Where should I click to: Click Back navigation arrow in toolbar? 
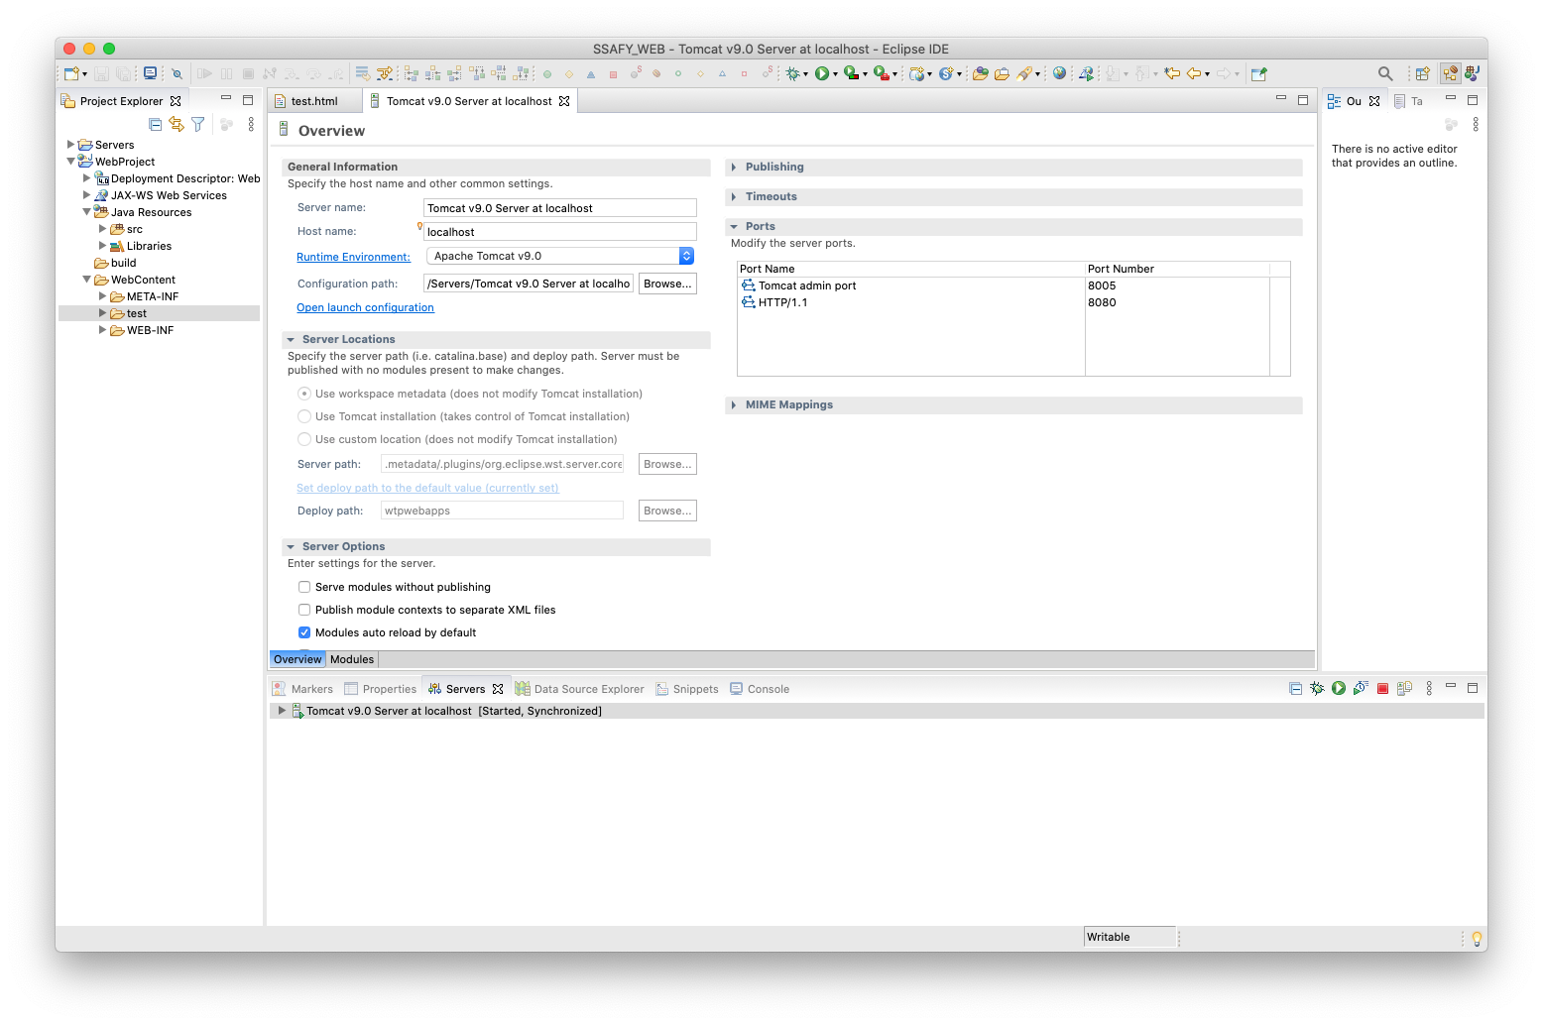click(1194, 73)
